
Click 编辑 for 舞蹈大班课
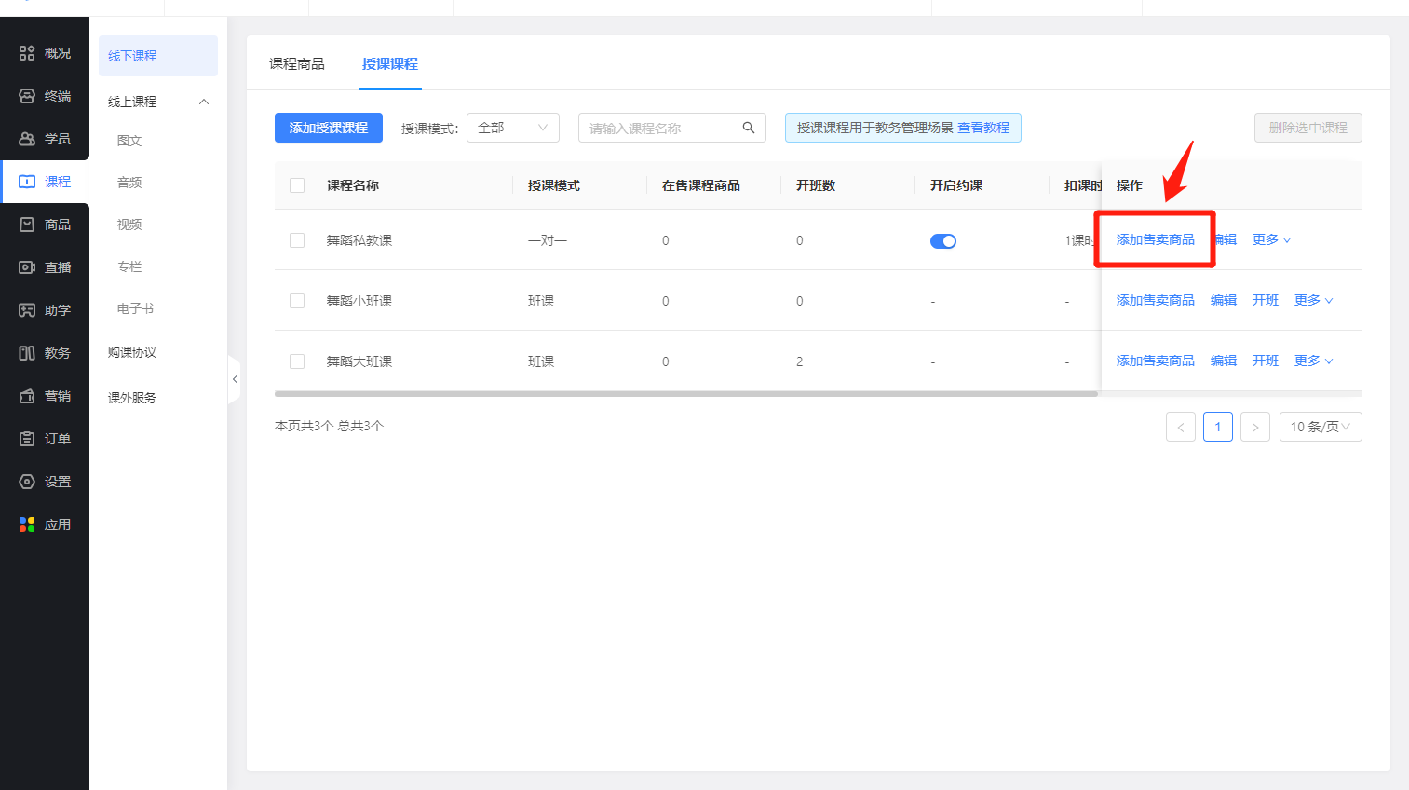click(1224, 361)
